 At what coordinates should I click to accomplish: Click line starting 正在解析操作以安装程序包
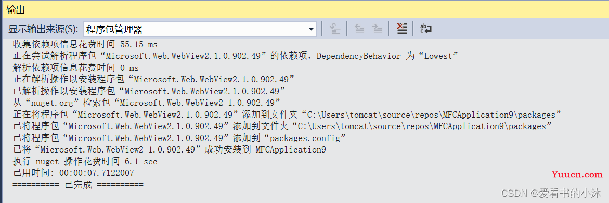tap(153, 79)
